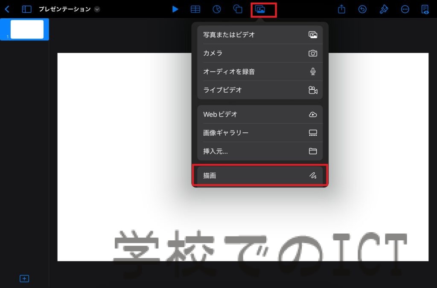
Task: Open the insert media menu
Action: (260, 9)
